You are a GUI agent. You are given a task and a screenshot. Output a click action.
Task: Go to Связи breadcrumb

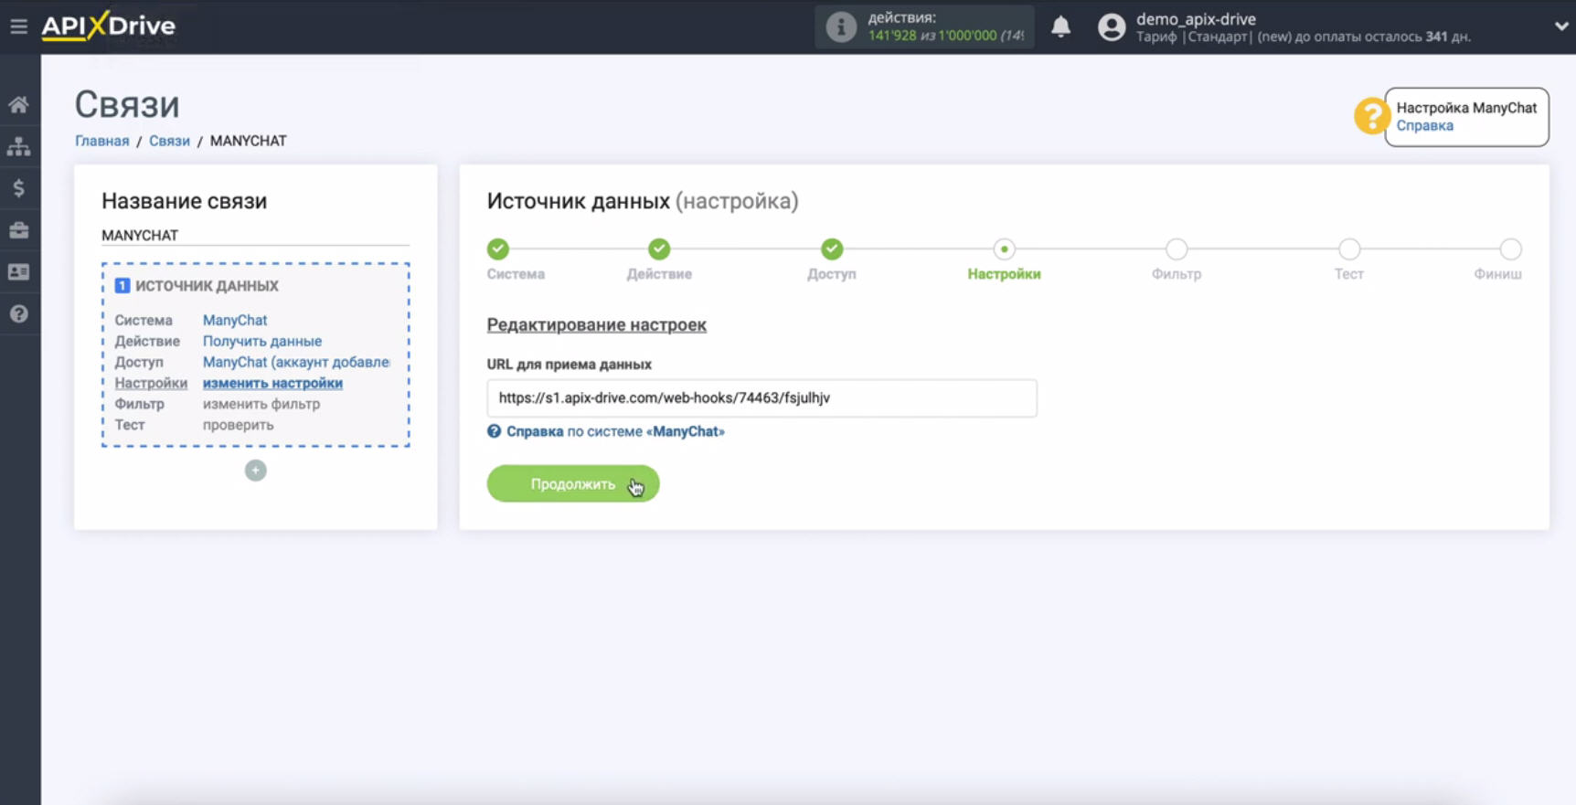click(169, 141)
